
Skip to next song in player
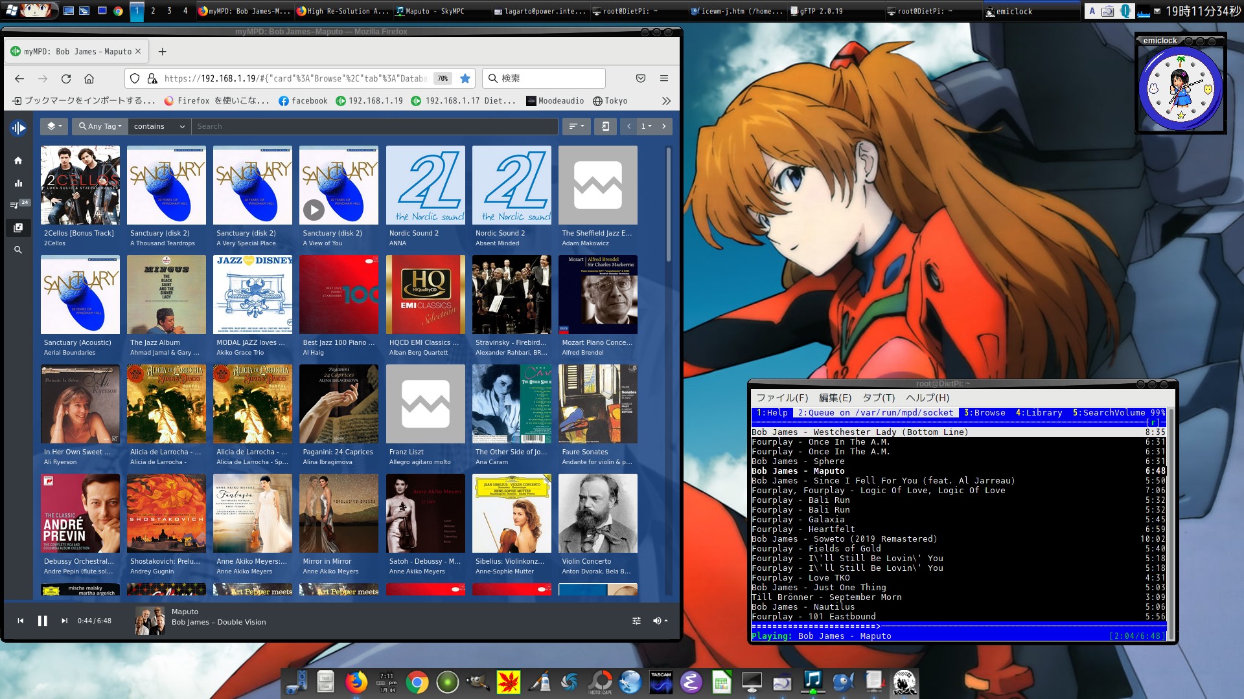coord(64,621)
